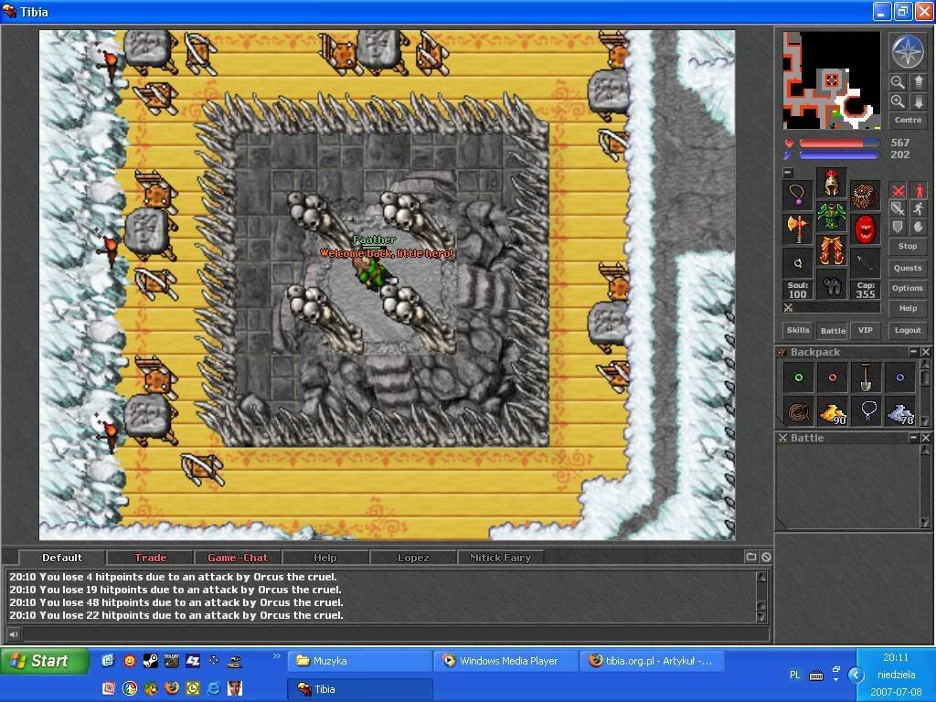Screen dimensions: 936x702
Task: Open the Mitick Fairy chat tab
Action: pos(500,558)
